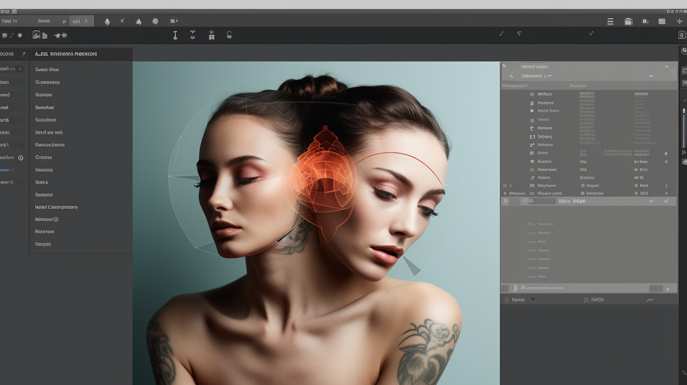Click the framed picture icon in second toolbar row
The height and width of the screenshot is (385, 687).
pyautogui.click(x=36, y=35)
